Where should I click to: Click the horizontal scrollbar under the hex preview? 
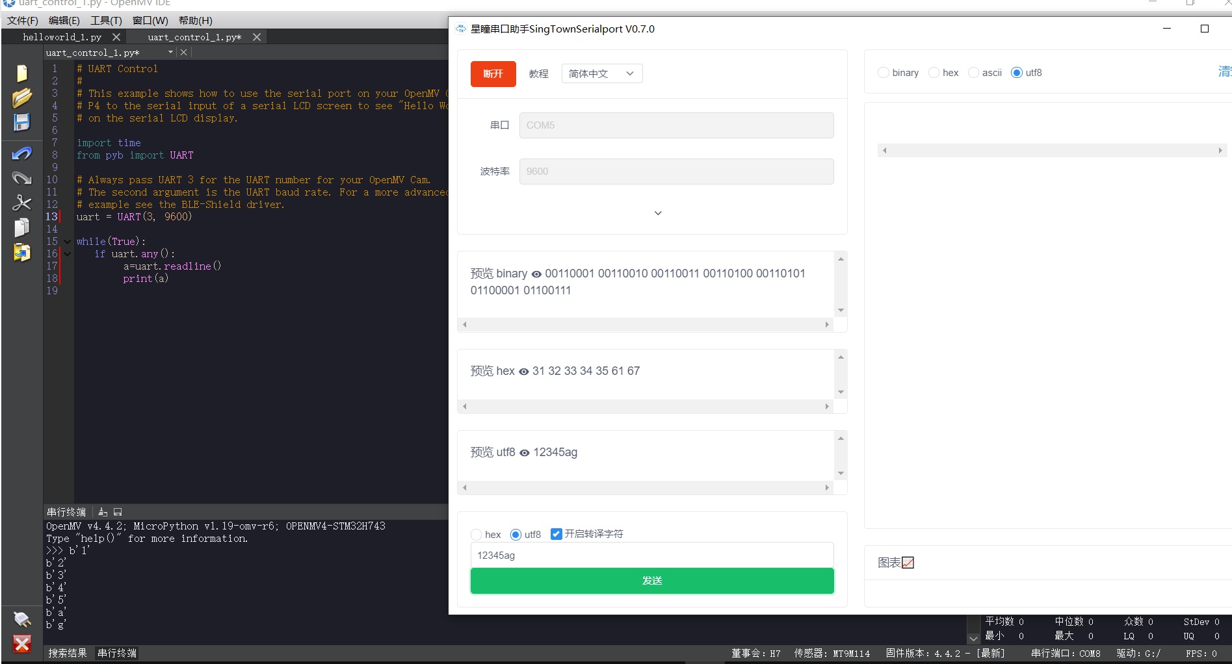point(646,406)
